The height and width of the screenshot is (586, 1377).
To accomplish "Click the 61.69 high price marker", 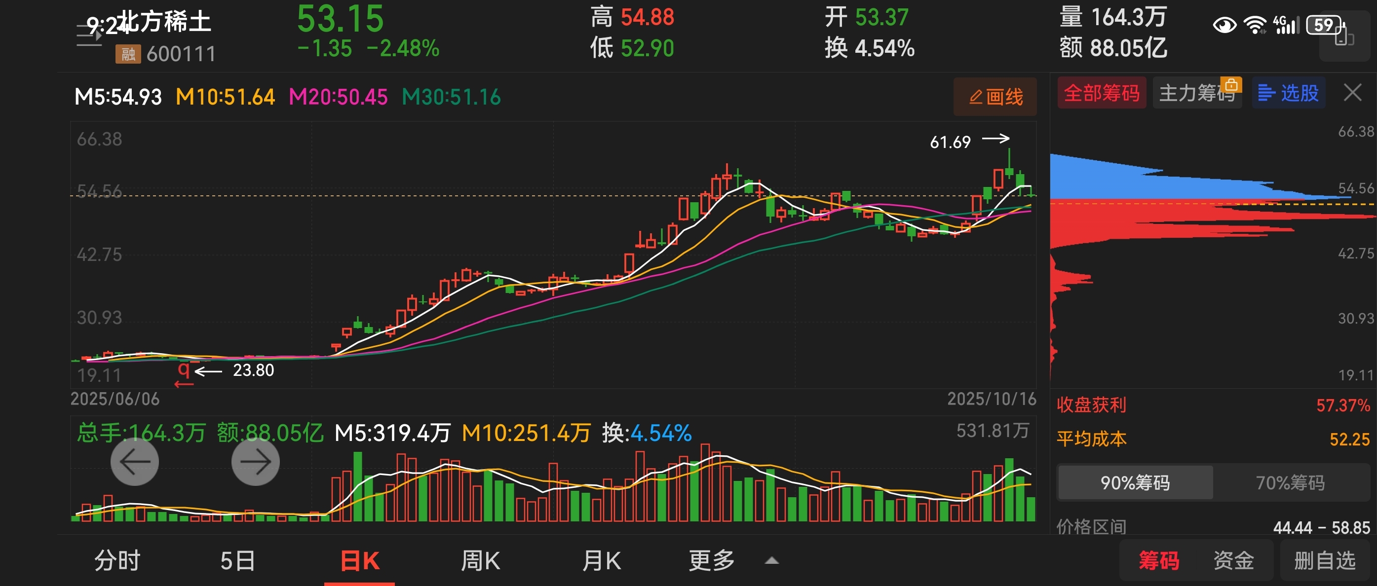I will (x=950, y=142).
